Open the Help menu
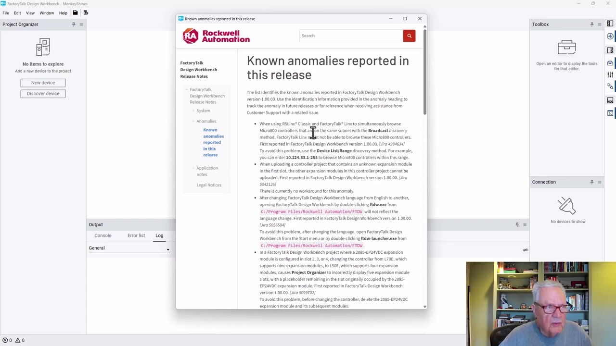This screenshot has width=616, height=346. coord(63,13)
